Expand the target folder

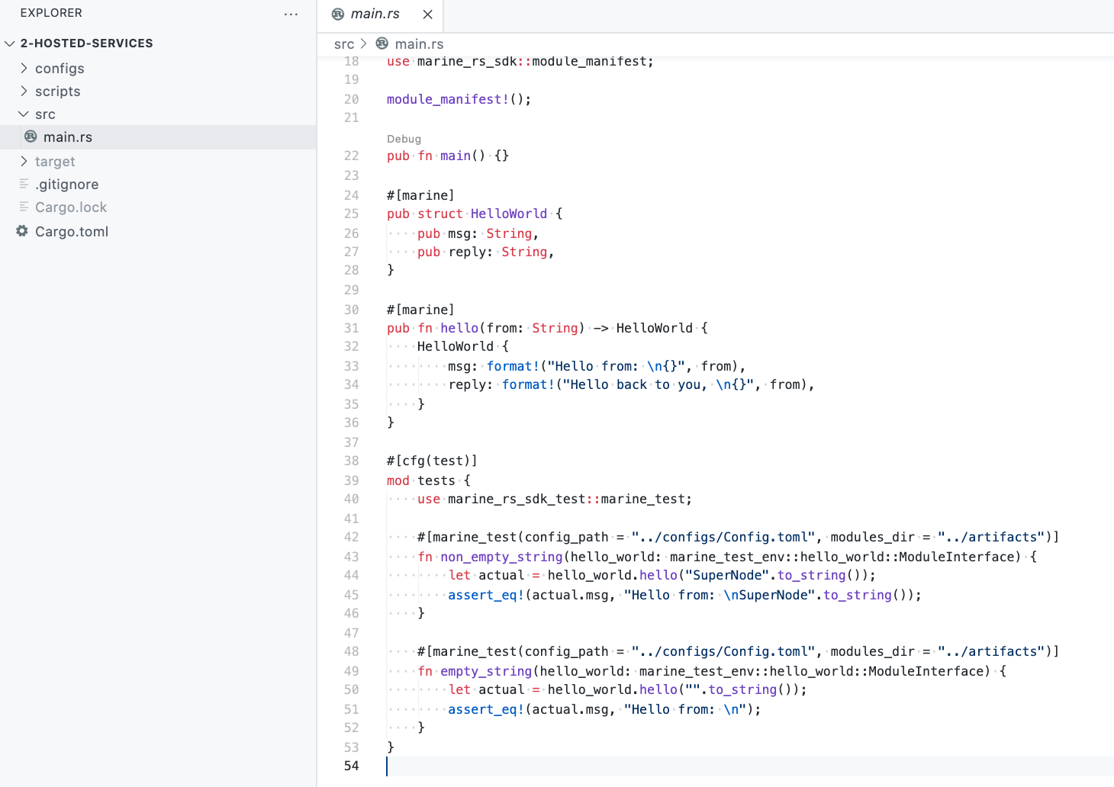[24, 161]
